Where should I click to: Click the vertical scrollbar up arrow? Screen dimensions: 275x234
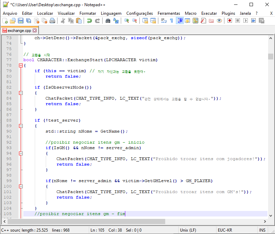pos(271,38)
